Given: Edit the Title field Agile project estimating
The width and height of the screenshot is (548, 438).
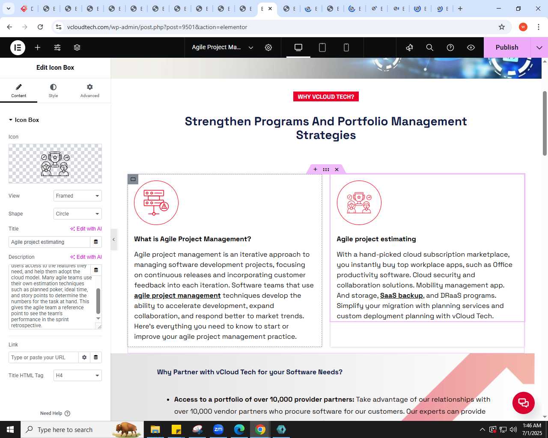Looking at the screenshot, I should pos(49,242).
